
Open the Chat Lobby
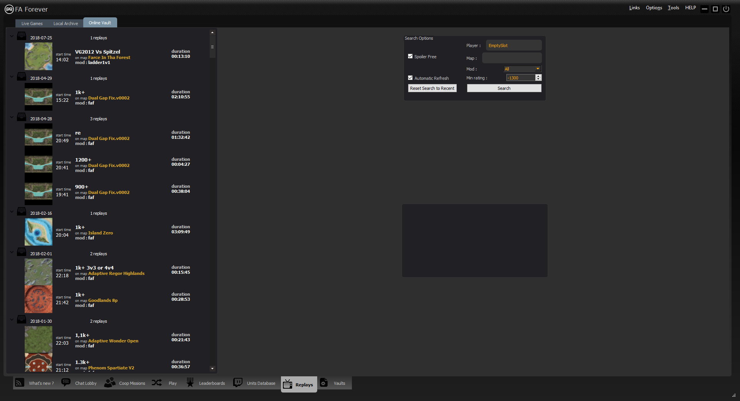[x=66, y=383]
